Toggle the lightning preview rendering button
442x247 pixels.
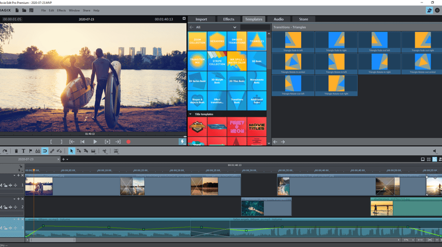[x=182, y=142]
